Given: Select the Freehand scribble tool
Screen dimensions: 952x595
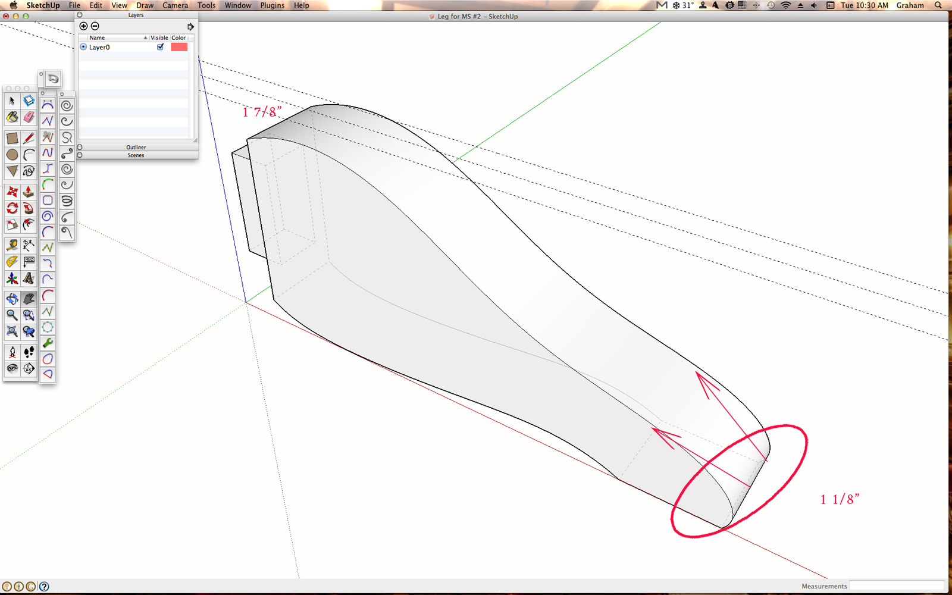Looking at the screenshot, I should [29, 171].
